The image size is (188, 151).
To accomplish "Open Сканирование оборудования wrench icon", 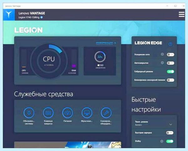I will (x=106, y=113).
